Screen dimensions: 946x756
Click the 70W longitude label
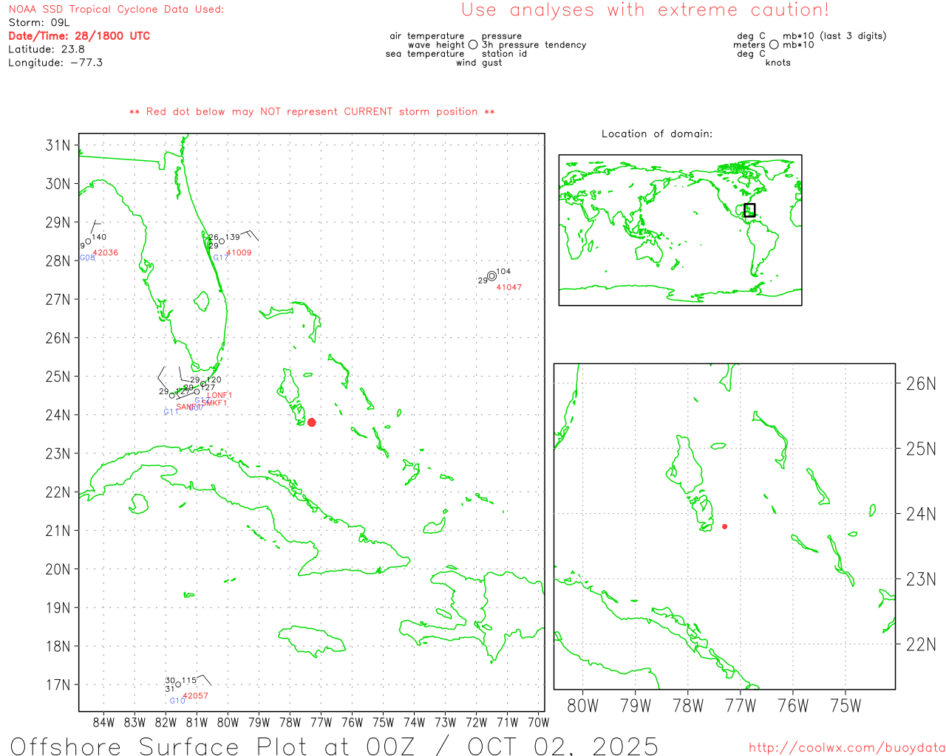click(539, 722)
